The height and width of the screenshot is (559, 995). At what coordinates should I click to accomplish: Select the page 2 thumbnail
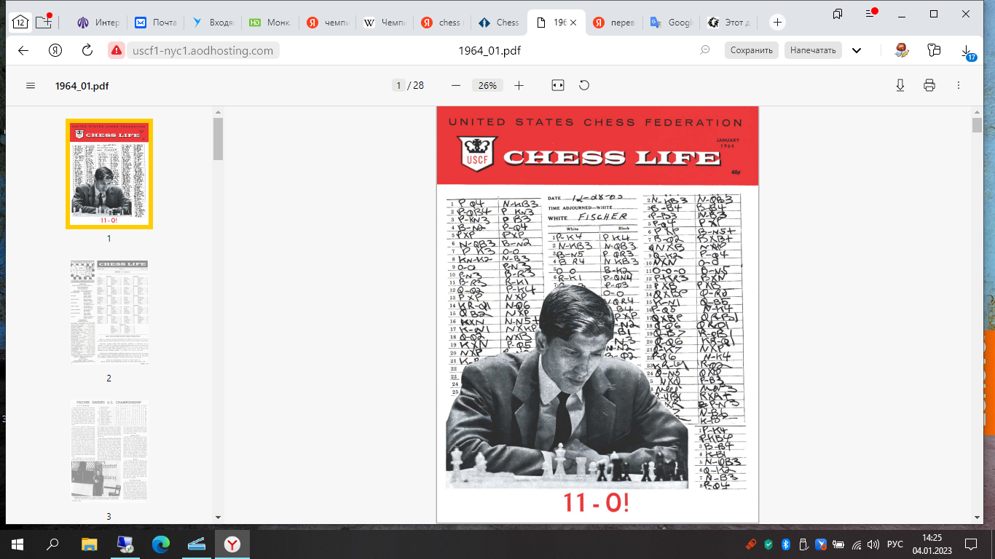[109, 312]
